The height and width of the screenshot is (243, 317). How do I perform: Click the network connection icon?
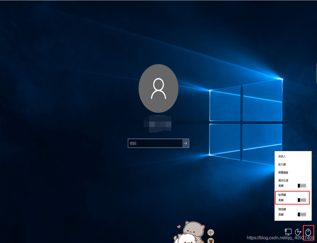pyautogui.click(x=288, y=232)
